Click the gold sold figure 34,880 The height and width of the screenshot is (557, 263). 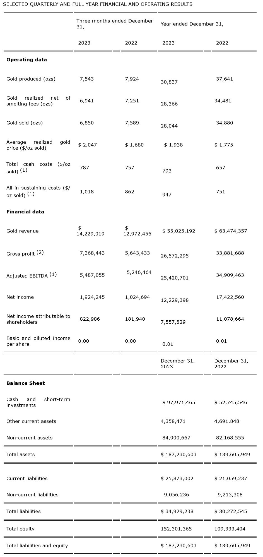pyautogui.click(x=224, y=123)
